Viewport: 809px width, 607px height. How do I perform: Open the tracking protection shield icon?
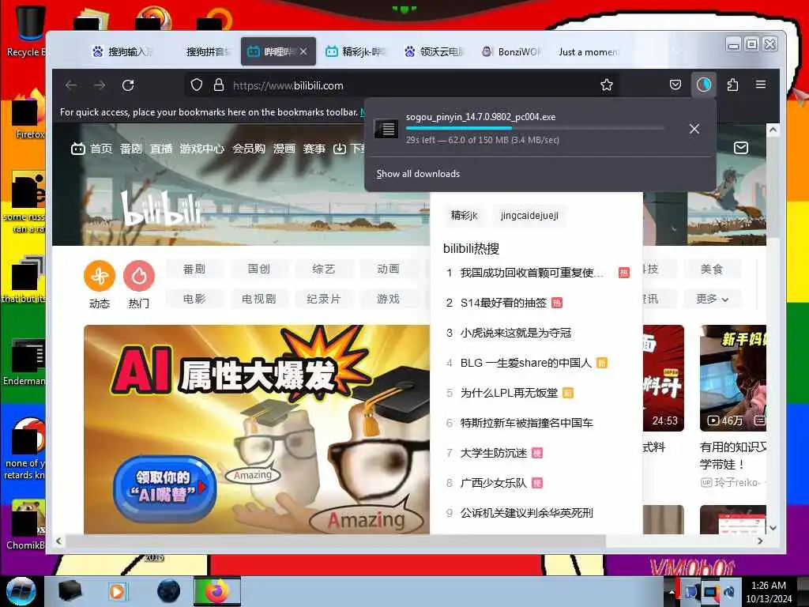(197, 85)
